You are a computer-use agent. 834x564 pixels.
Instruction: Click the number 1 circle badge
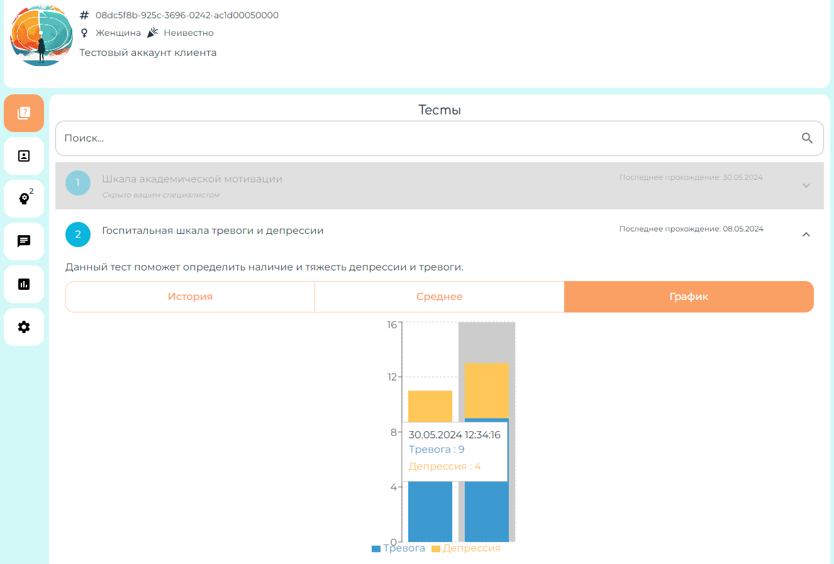tap(78, 183)
